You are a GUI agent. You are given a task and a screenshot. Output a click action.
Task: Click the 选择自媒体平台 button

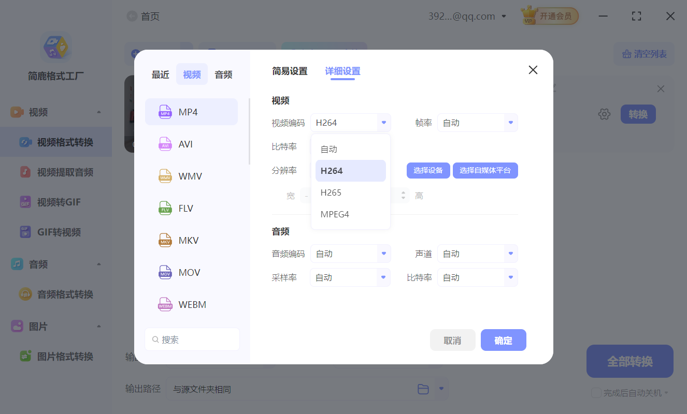click(485, 170)
